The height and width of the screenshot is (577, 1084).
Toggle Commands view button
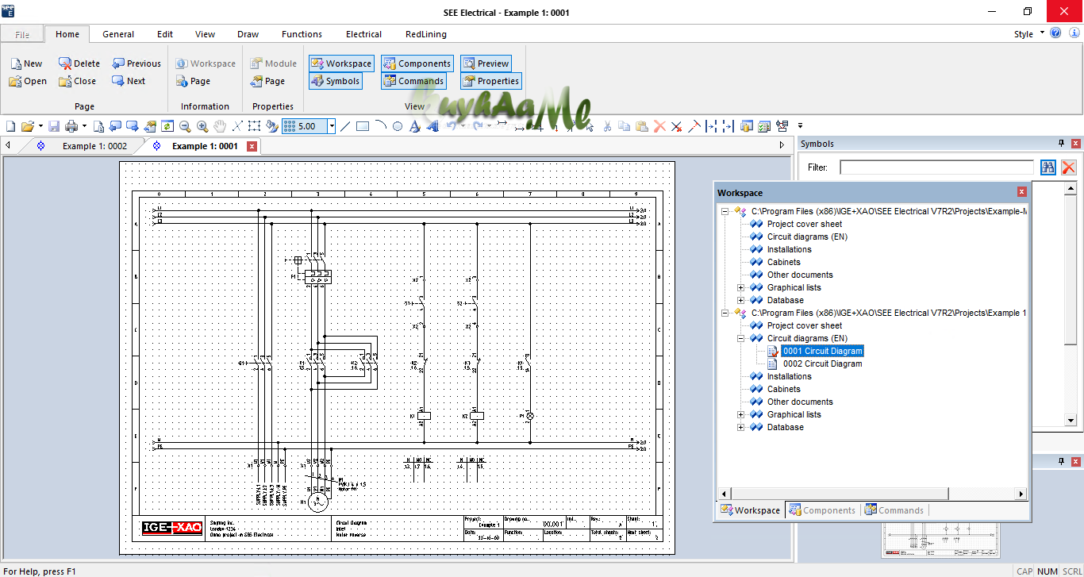[413, 81]
